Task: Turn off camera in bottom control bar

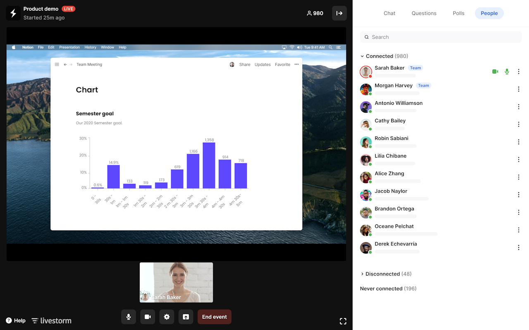Action: 148,317
